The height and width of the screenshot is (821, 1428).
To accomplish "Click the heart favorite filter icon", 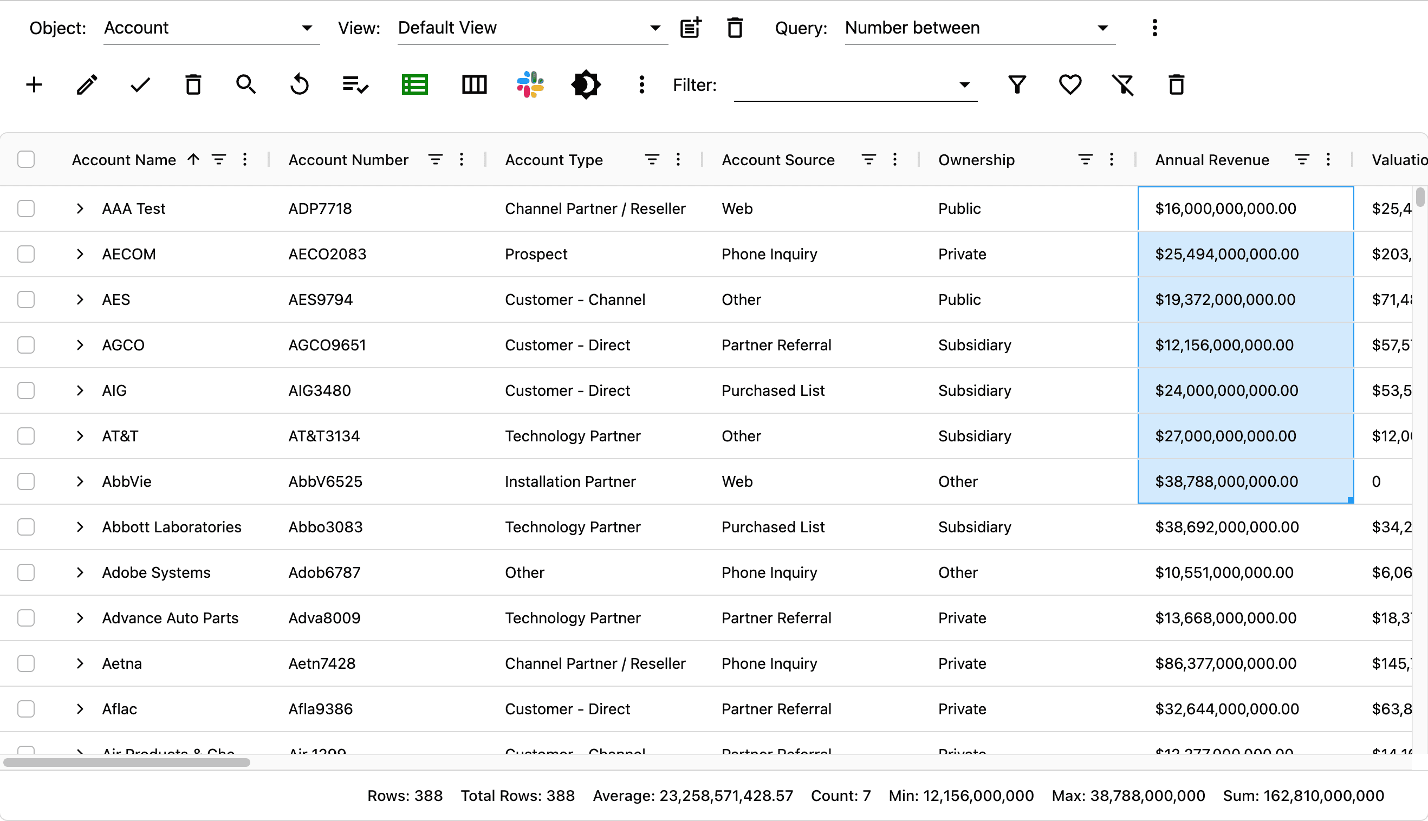I will click(x=1069, y=85).
